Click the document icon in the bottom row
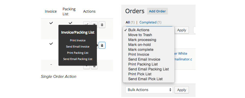Screen dimensions: 245x98 click(94, 67)
